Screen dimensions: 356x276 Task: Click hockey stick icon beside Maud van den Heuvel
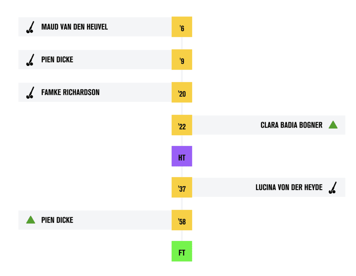coord(30,27)
